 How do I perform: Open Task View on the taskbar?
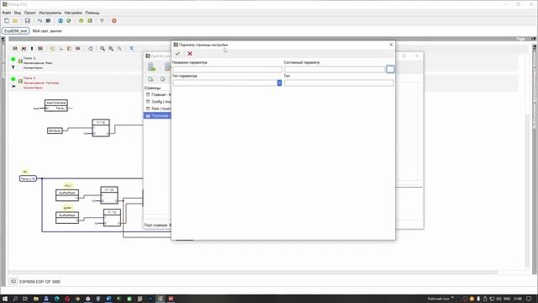25,299
